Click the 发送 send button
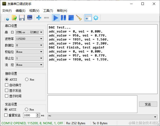The width and height of the screenshot is (160, 126). pos(148,104)
